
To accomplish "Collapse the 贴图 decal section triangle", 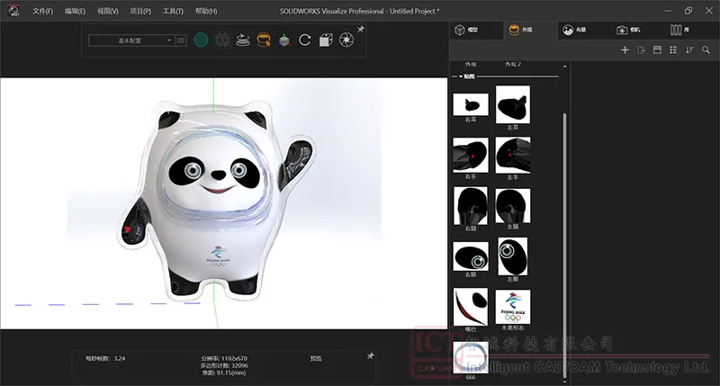I will (x=461, y=76).
